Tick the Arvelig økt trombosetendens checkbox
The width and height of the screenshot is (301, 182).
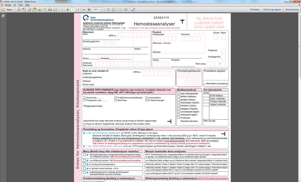(84, 164)
